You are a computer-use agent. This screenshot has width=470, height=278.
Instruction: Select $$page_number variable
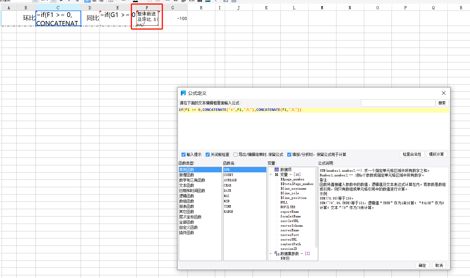pos(293,179)
